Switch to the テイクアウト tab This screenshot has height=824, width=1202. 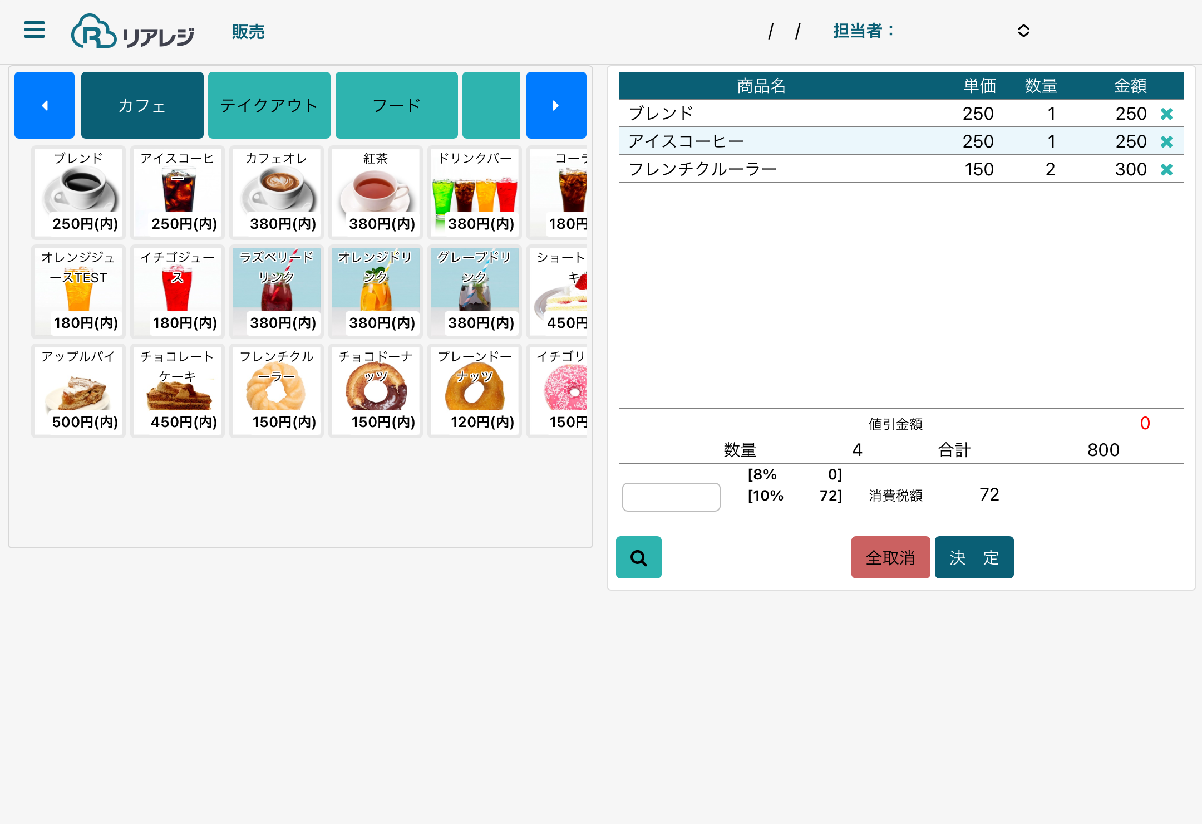pos(269,105)
